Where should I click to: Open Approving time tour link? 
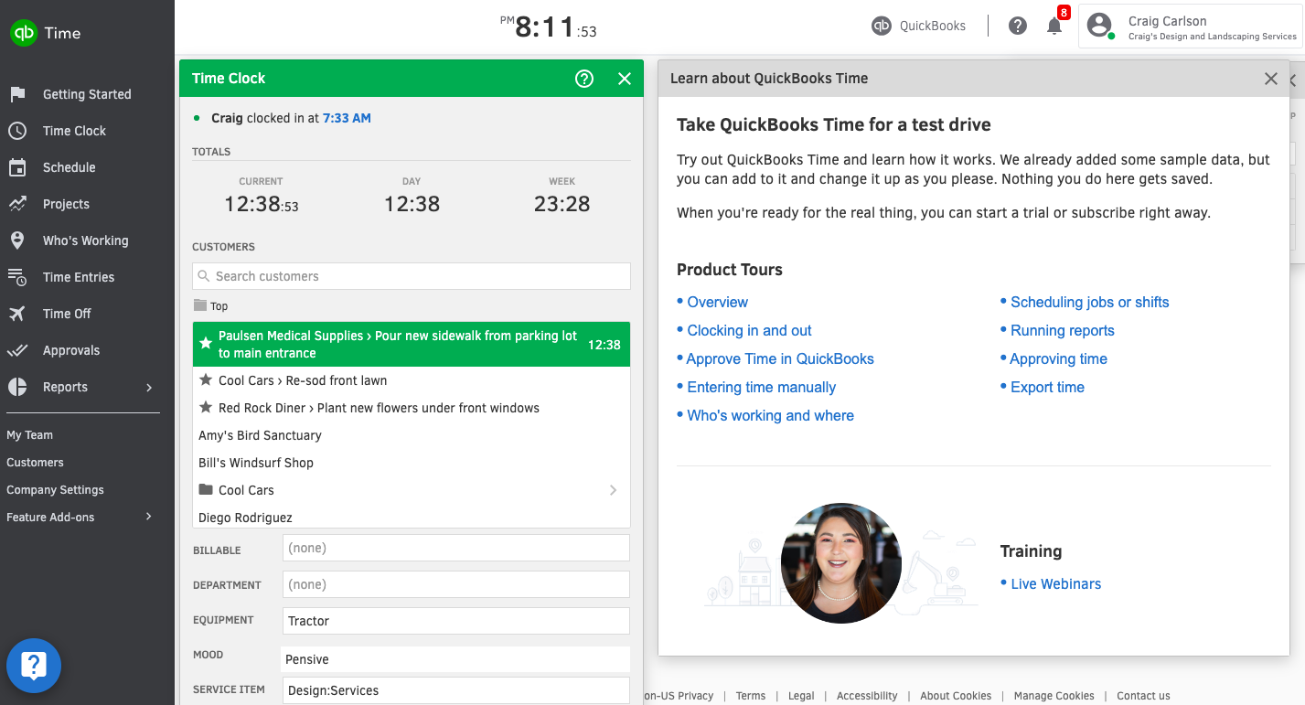1059,359
